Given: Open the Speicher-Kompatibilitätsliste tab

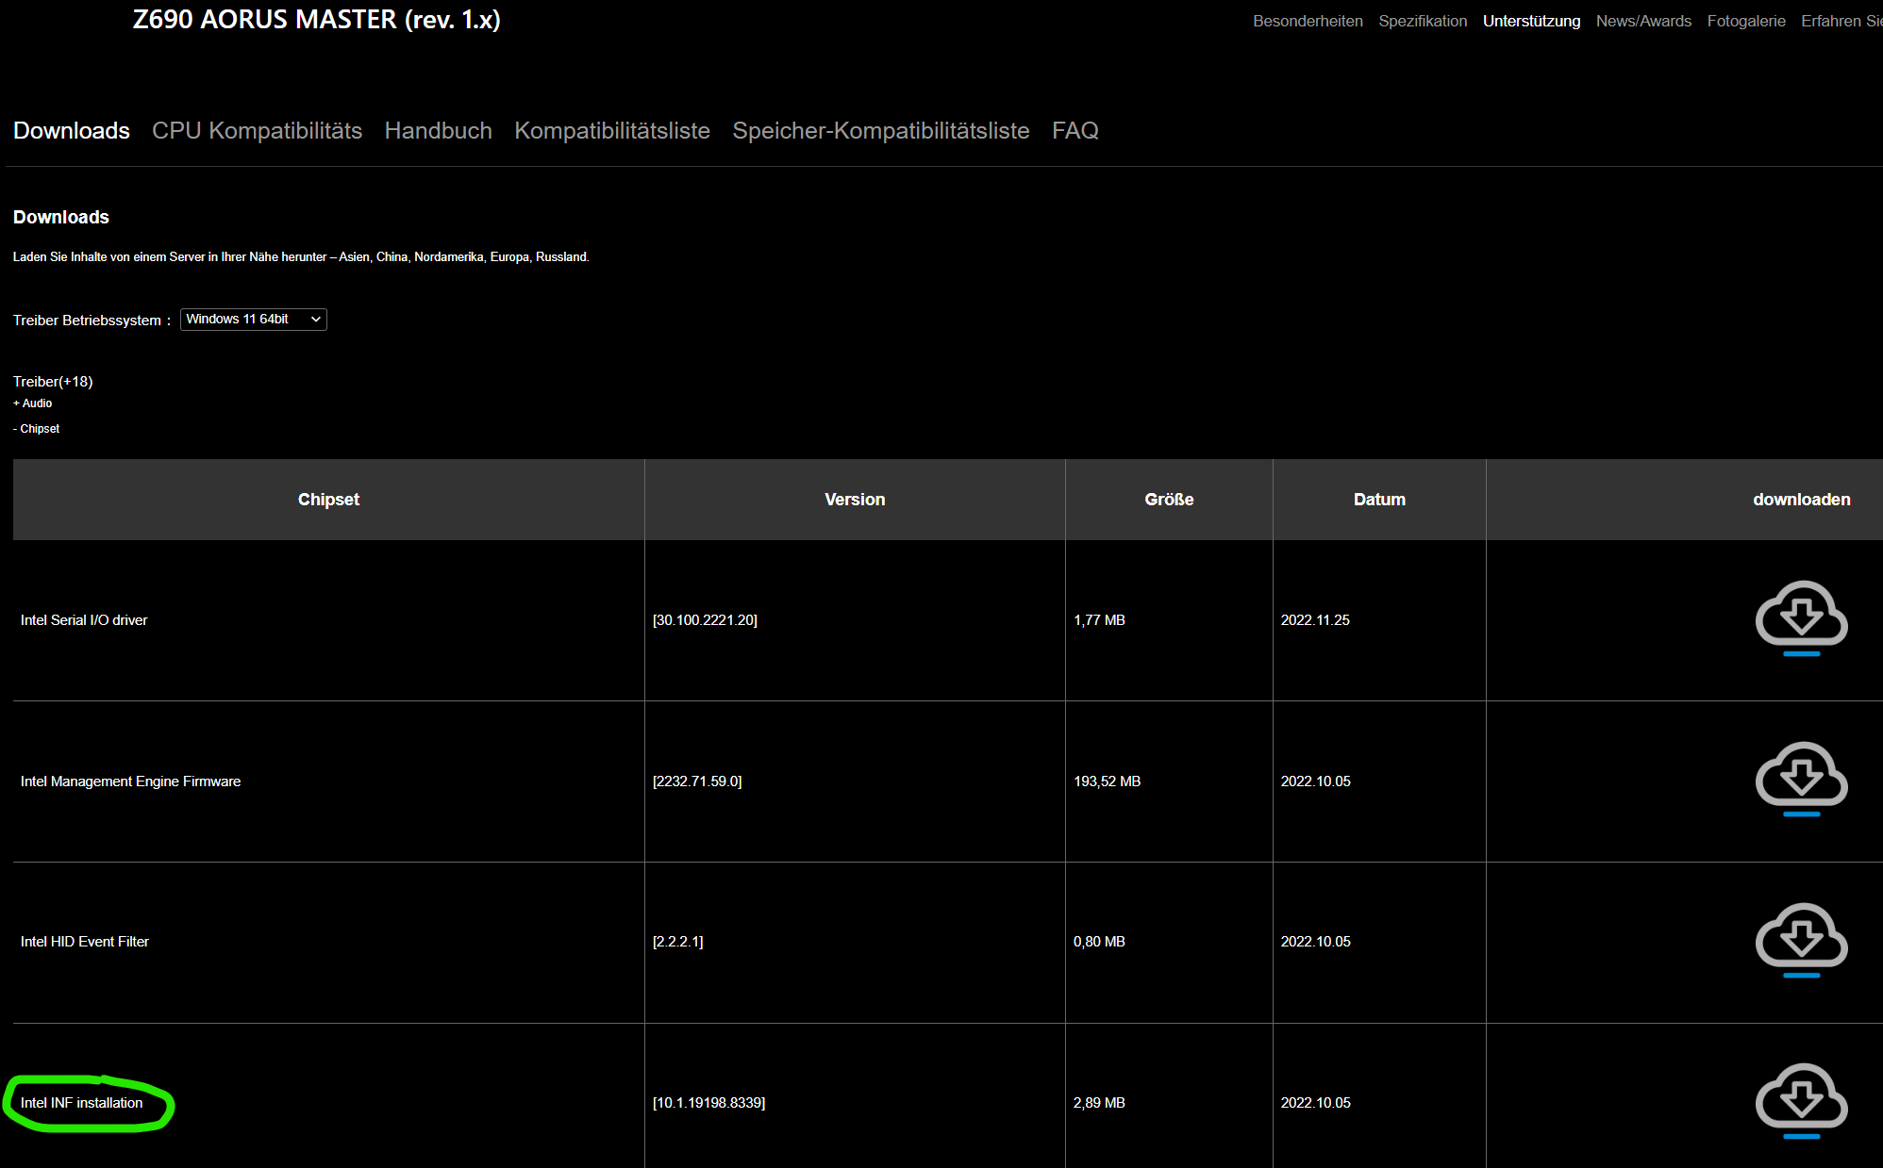Looking at the screenshot, I should point(880,131).
